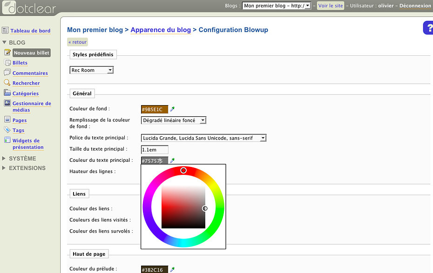Click eyedropper next to Couleur de fond

click(172, 109)
